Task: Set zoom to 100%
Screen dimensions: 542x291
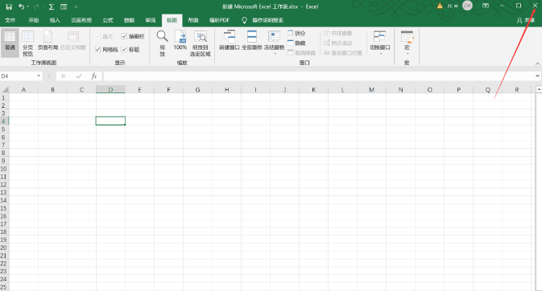Action: click(x=180, y=40)
